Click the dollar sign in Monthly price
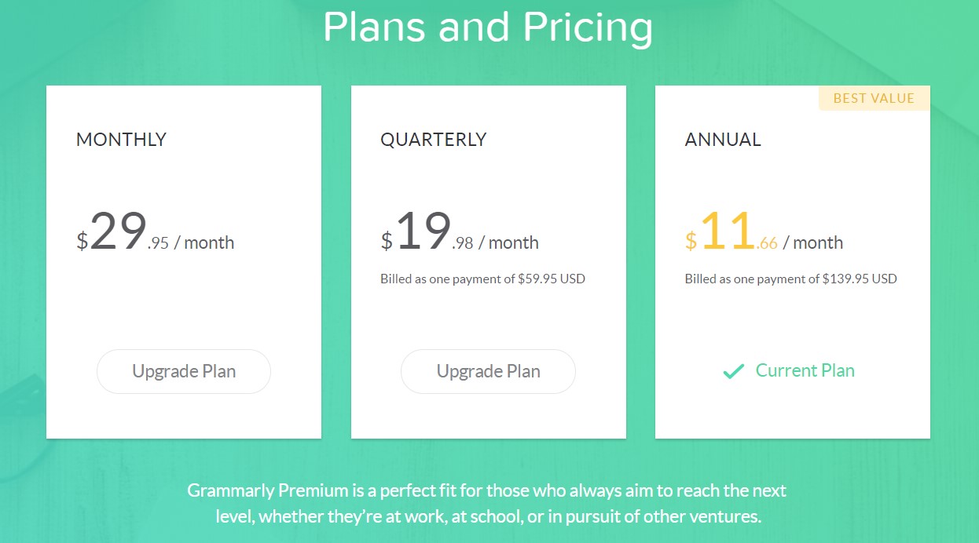This screenshot has width=979, height=543. coord(82,241)
